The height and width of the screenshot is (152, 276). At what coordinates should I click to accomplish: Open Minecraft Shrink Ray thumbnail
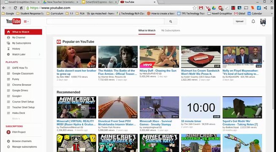pos(159,143)
